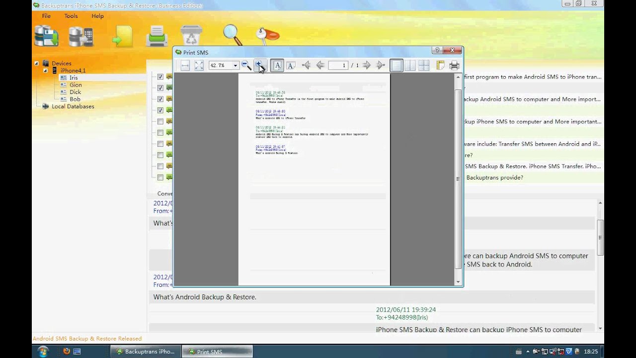This screenshot has height=358, width=636.
Task: Select multi-page grid view layout
Action: [x=424, y=66]
